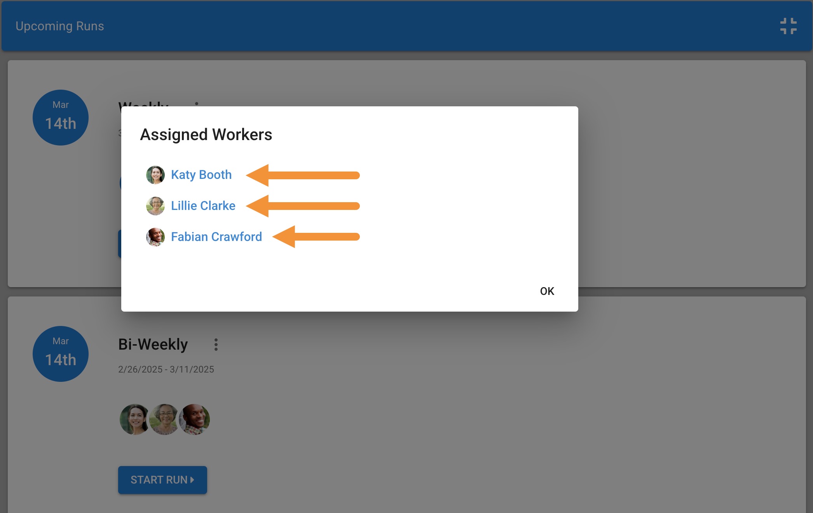Click START RUN for Bi-Weekly

(162, 480)
